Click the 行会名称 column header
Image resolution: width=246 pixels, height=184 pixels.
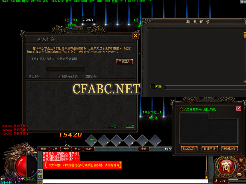pyautogui.click(x=34, y=77)
